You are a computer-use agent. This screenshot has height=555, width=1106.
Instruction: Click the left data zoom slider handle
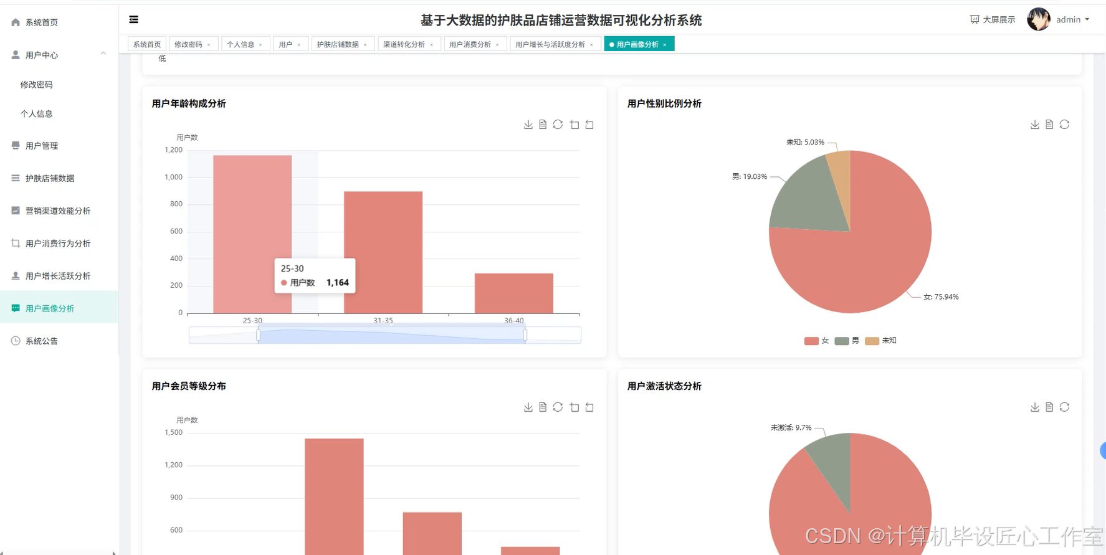pos(258,335)
